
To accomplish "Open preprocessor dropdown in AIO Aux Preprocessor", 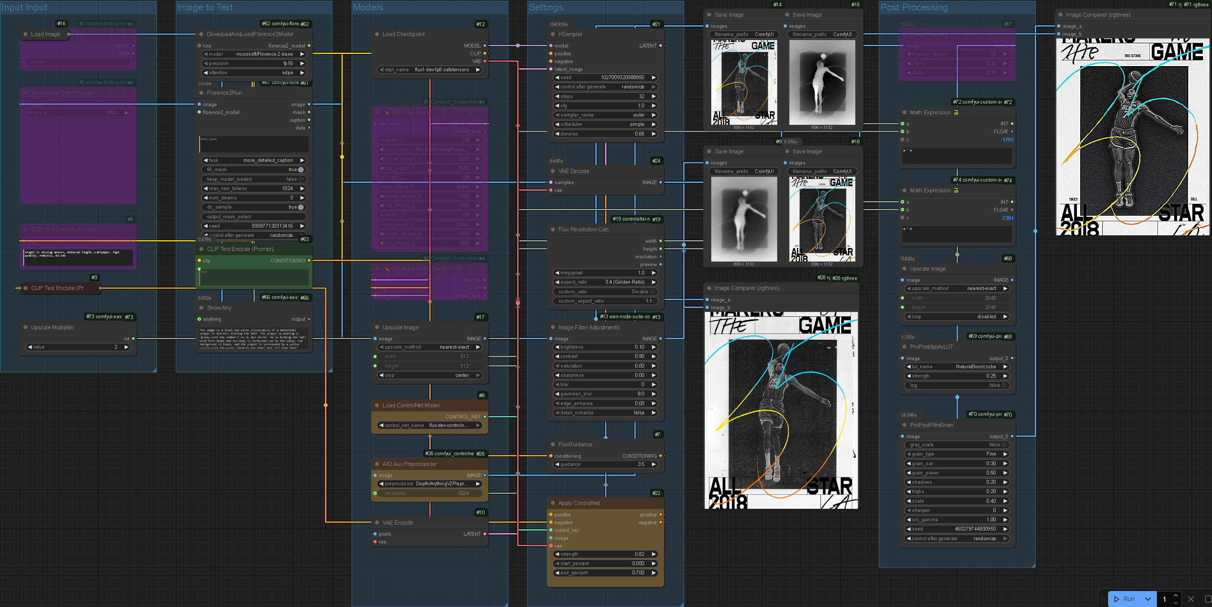I will [x=429, y=484].
